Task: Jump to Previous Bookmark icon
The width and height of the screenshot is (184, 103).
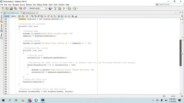Action: [49, 16]
